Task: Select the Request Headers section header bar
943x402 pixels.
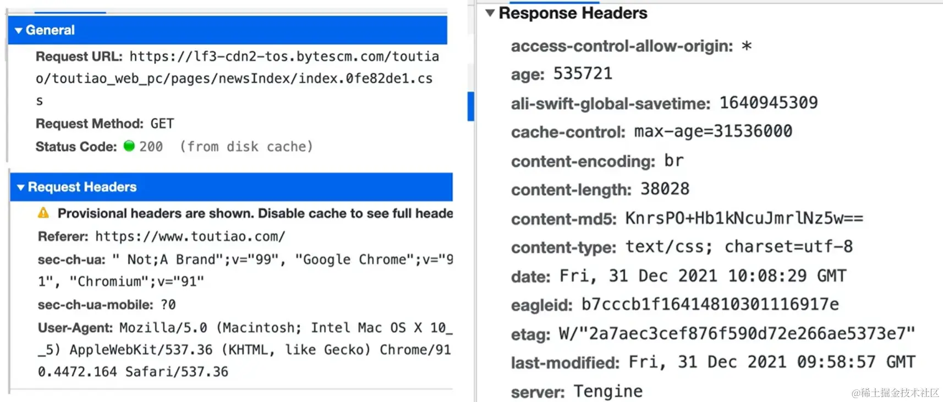Action: click(231, 187)
